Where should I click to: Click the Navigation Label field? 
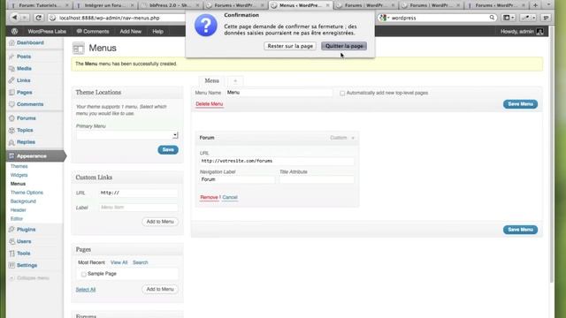[237, 179]
